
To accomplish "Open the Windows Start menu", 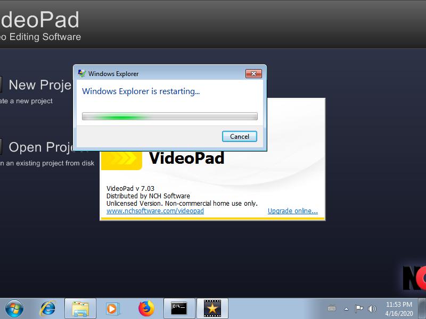I will (x=14, y=308).
